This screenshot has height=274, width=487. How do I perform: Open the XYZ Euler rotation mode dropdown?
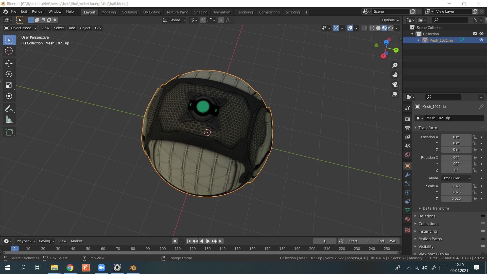click(457, 178)
